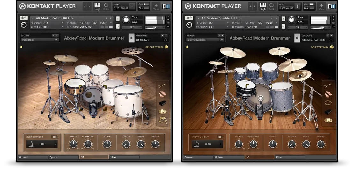The width and height of the screenshot is (354, 170).
Task: Switch to Grooves tab in Sparkle Kit window
Action: (x=198, y=157)
